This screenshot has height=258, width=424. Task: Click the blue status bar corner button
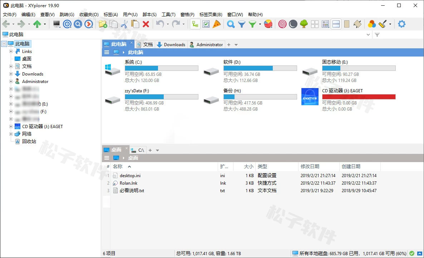click(420, 253)
